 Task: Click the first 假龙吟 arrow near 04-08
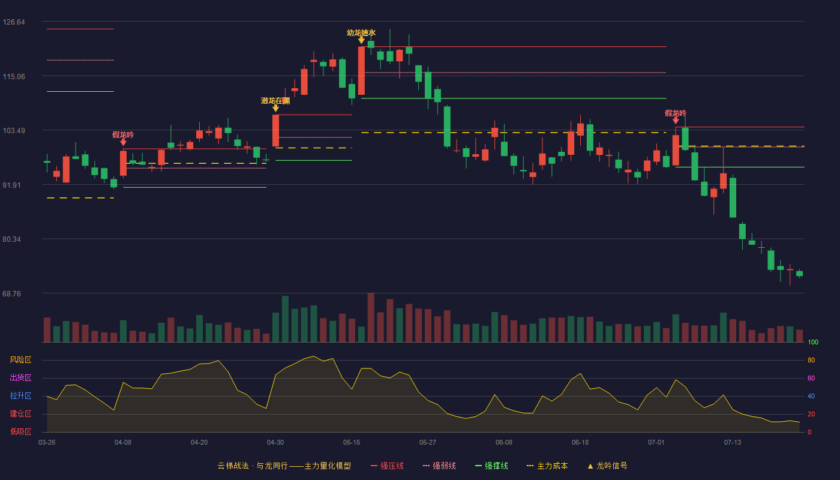(123, 142)
